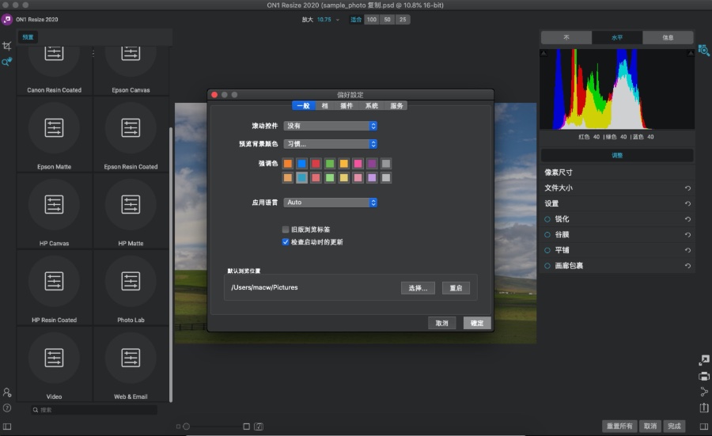This screenshot has width=712, height=436.
Task: Click the 适合 fit zoom option
Action: 356,20
